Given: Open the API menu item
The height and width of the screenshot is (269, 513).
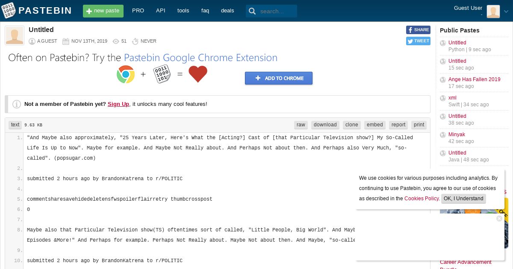Looking at the screenshot, I should point(161,11).
